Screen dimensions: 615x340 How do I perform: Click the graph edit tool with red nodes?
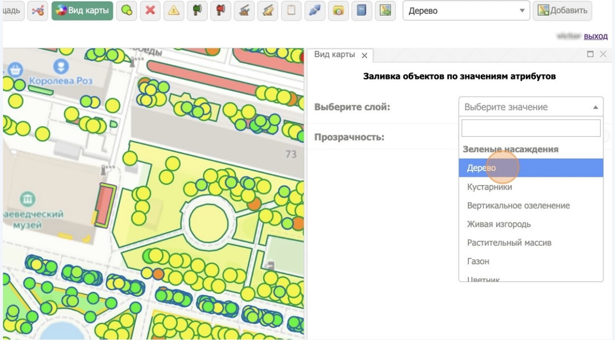[37, 11]
